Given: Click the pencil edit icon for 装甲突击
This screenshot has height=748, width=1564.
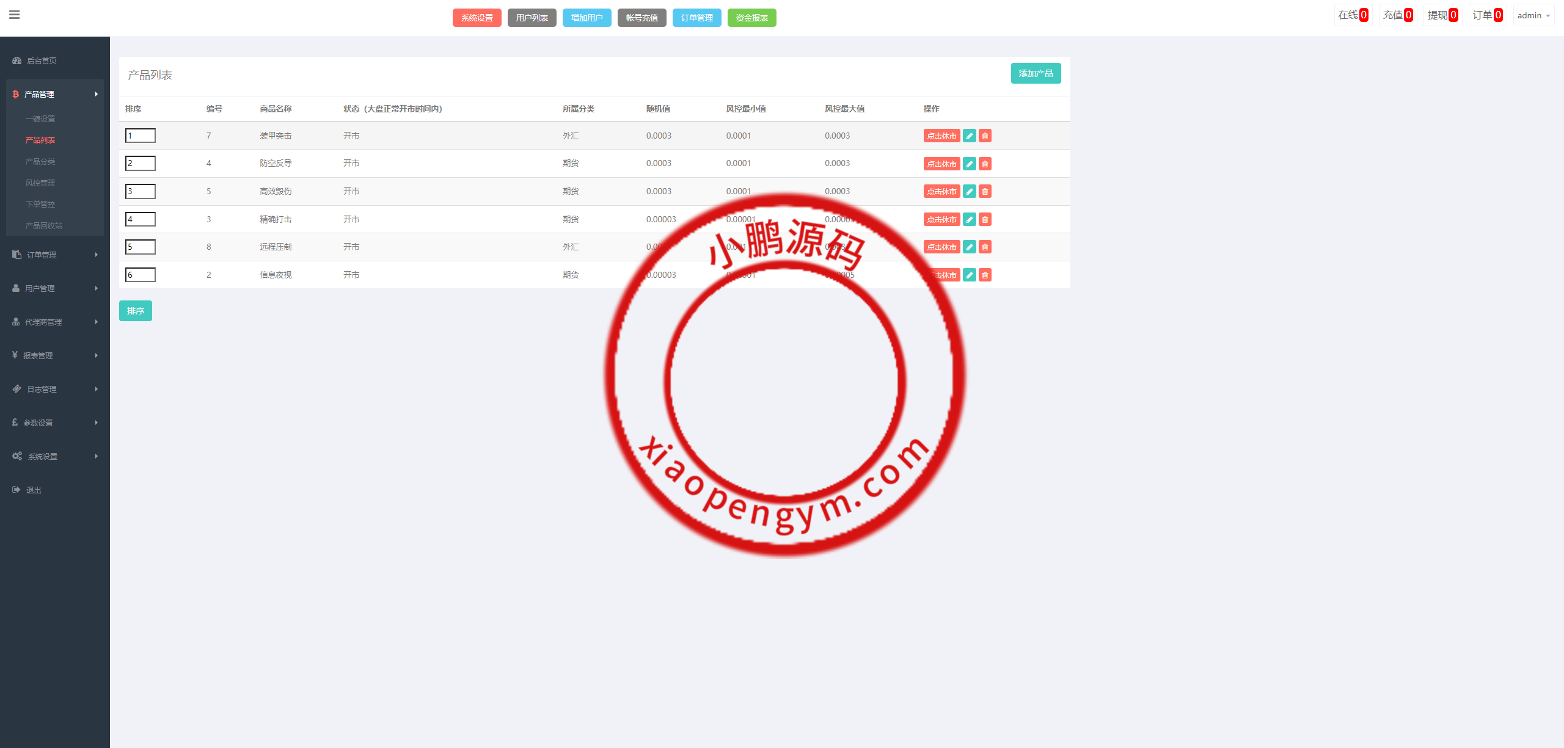Looking at the screenshot, I should [x=970, y=136].
